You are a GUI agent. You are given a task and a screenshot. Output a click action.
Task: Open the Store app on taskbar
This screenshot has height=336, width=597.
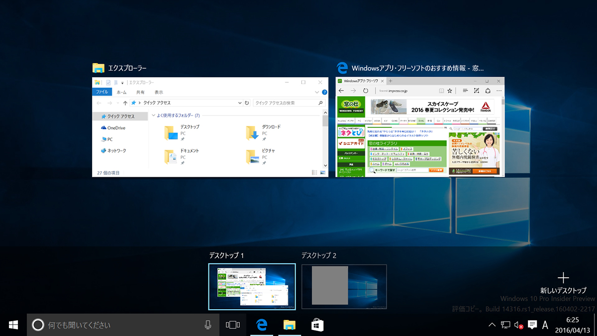coord(317,325)
